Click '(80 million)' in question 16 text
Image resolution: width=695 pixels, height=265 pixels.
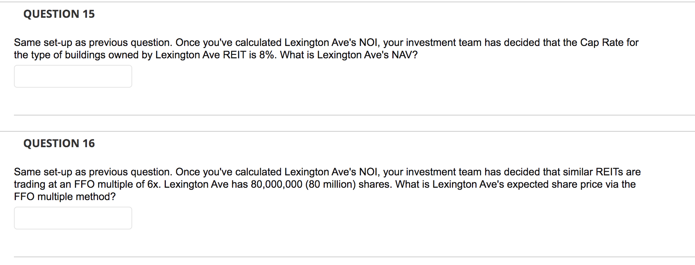[x=330, y=184]
